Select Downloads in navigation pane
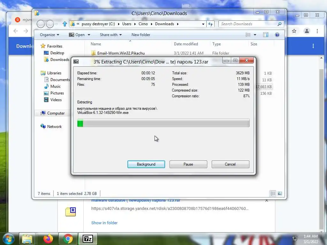 [x=59, y=60]
